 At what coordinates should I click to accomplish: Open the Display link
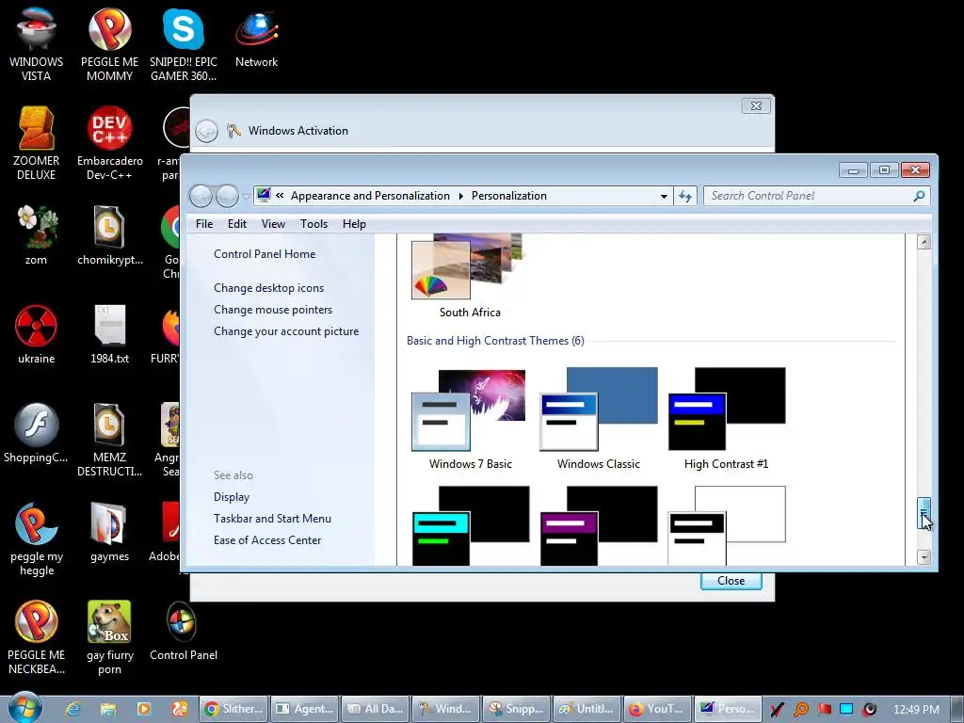(x=232, y=497)
